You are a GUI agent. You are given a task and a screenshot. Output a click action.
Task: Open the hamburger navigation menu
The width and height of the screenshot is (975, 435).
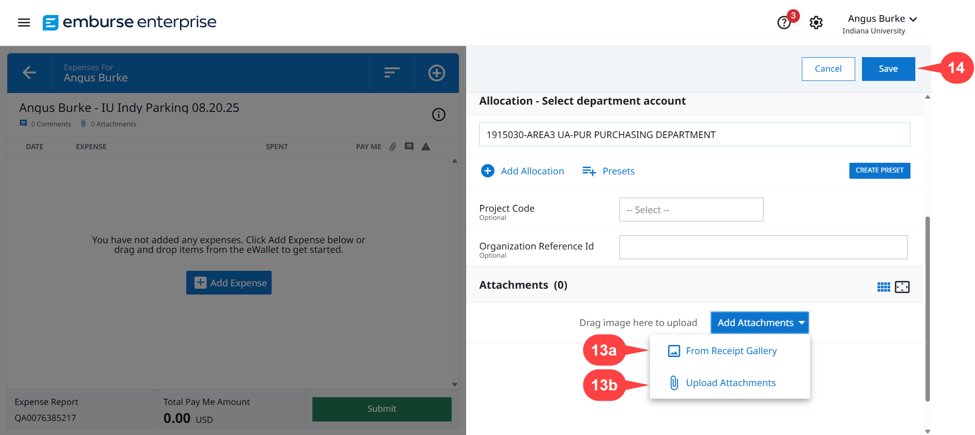24,22
